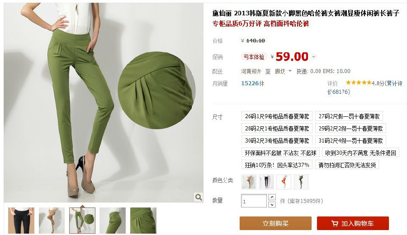Decrease quantity with the down arrow
The image size is (407, 235).
[272, 204]
